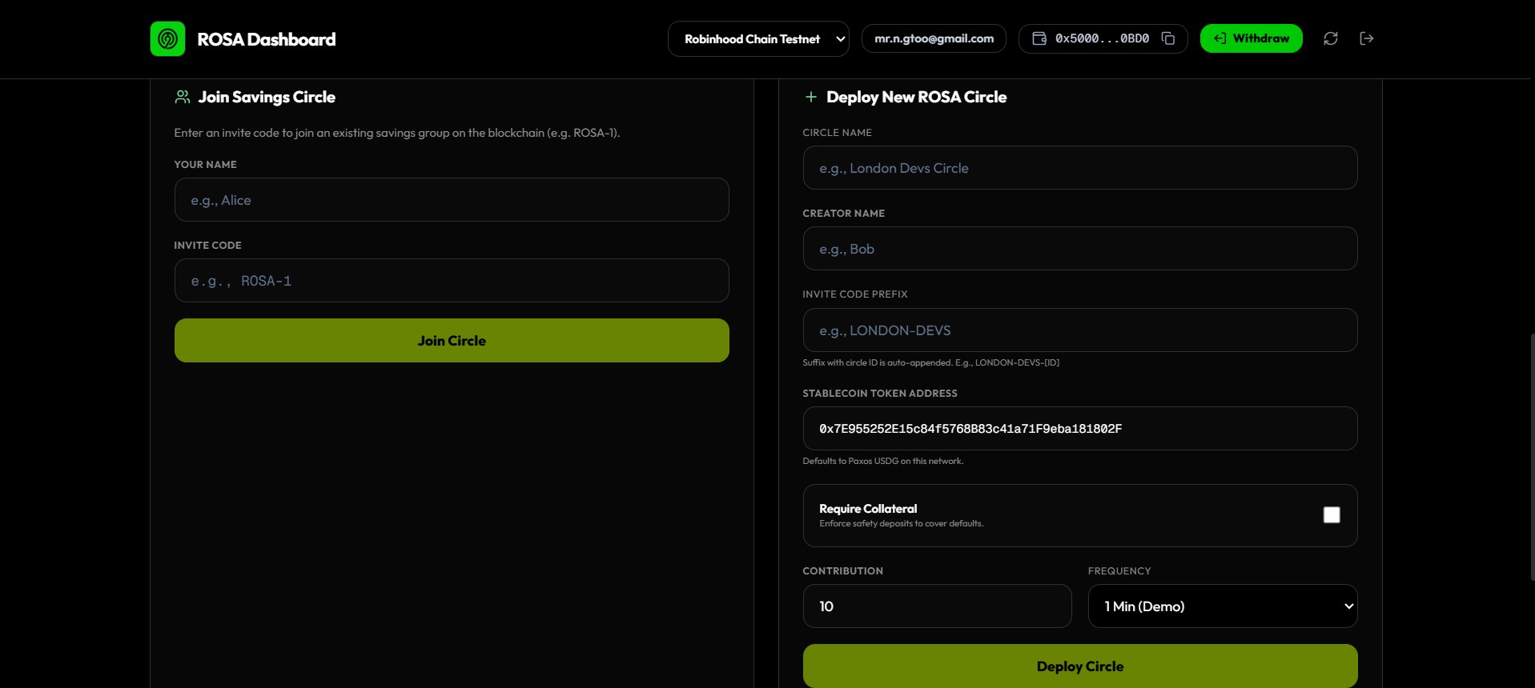
Task: Focus the Invite Code input field
Action: (452, 281)
